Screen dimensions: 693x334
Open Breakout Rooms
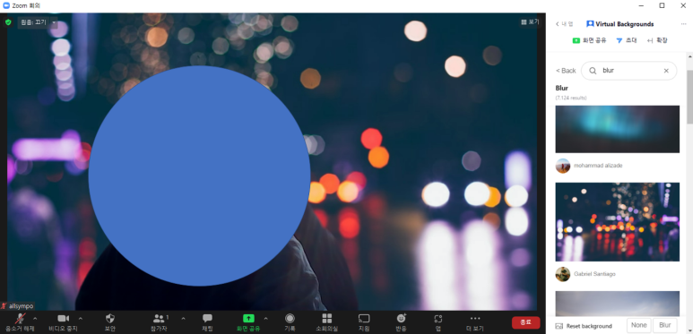(x=326, y=322)
